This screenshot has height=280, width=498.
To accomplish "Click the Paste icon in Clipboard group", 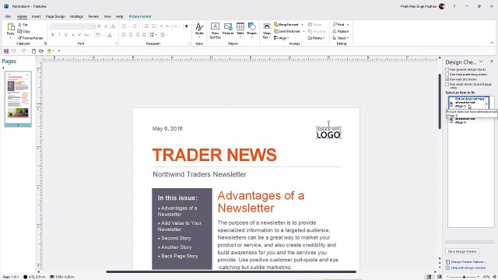I will tap(11, 27).
